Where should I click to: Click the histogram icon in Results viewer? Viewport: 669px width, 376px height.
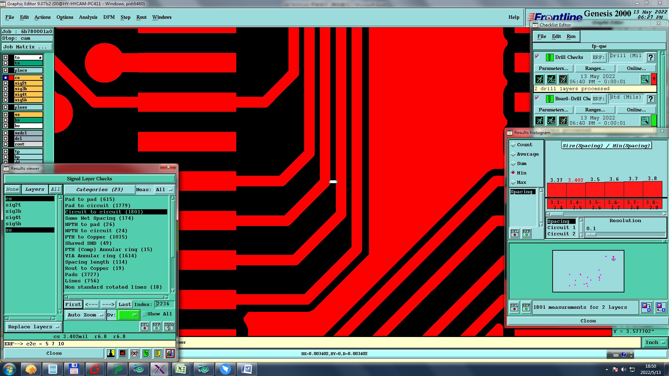coord(170,353)
